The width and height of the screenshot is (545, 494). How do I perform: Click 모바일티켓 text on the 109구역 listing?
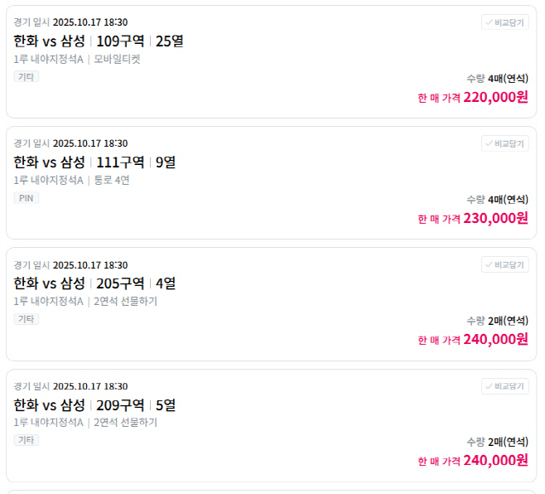pos(117,59)
